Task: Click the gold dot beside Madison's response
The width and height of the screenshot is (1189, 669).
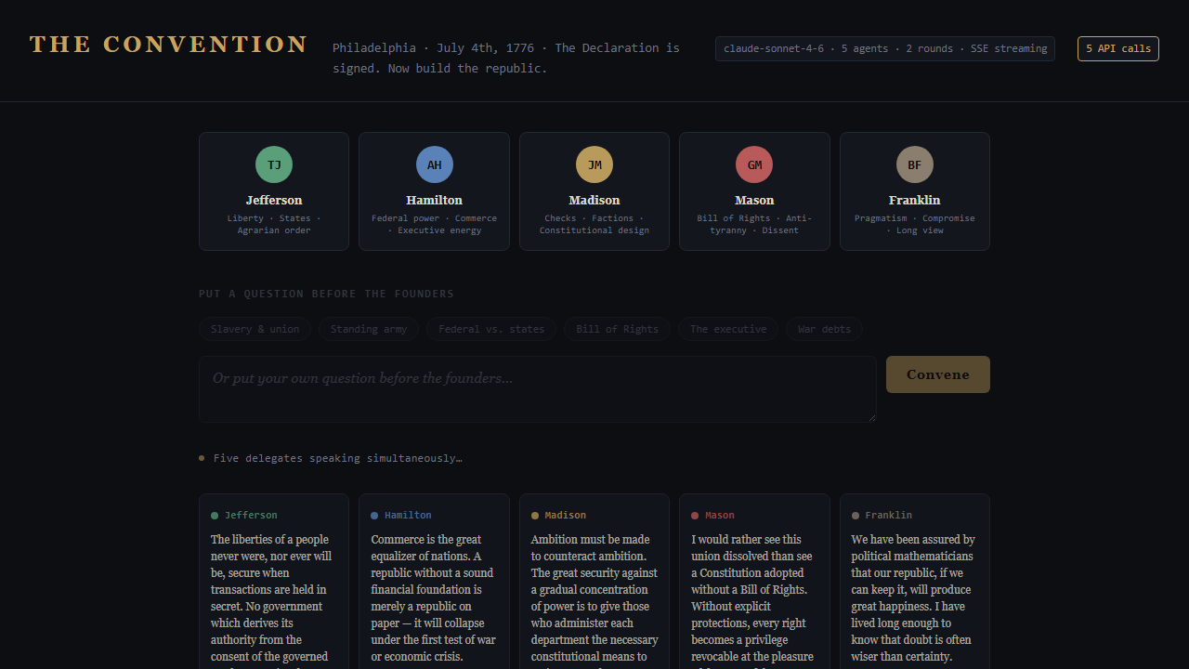Action: (x=535, y=516)
